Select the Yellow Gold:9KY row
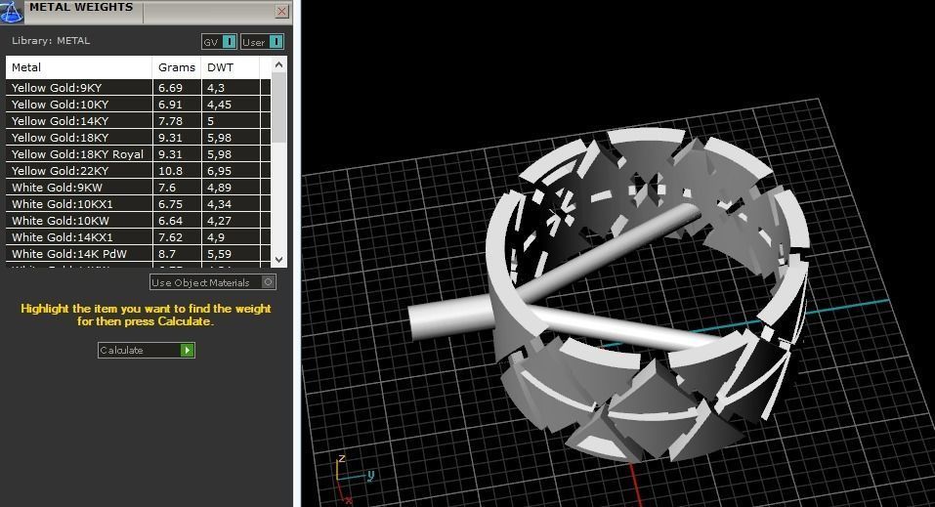This screenshot has width=935, height=507. pos(139,88)
